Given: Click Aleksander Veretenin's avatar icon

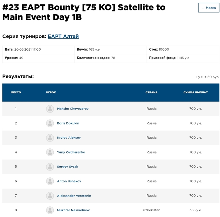Looking at the screenshot, I should click(x=50, y=196).
